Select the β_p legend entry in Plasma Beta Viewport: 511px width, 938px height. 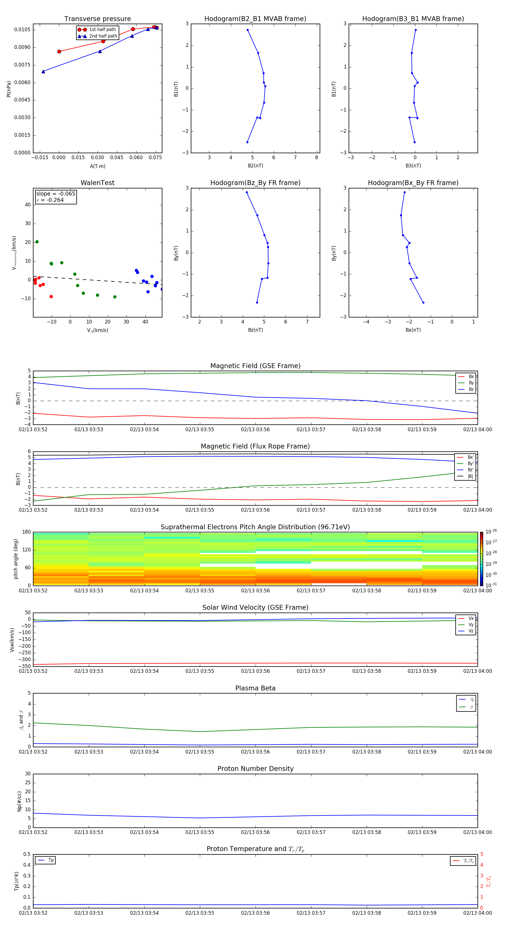pyautogui.click(x=466, y=699)
